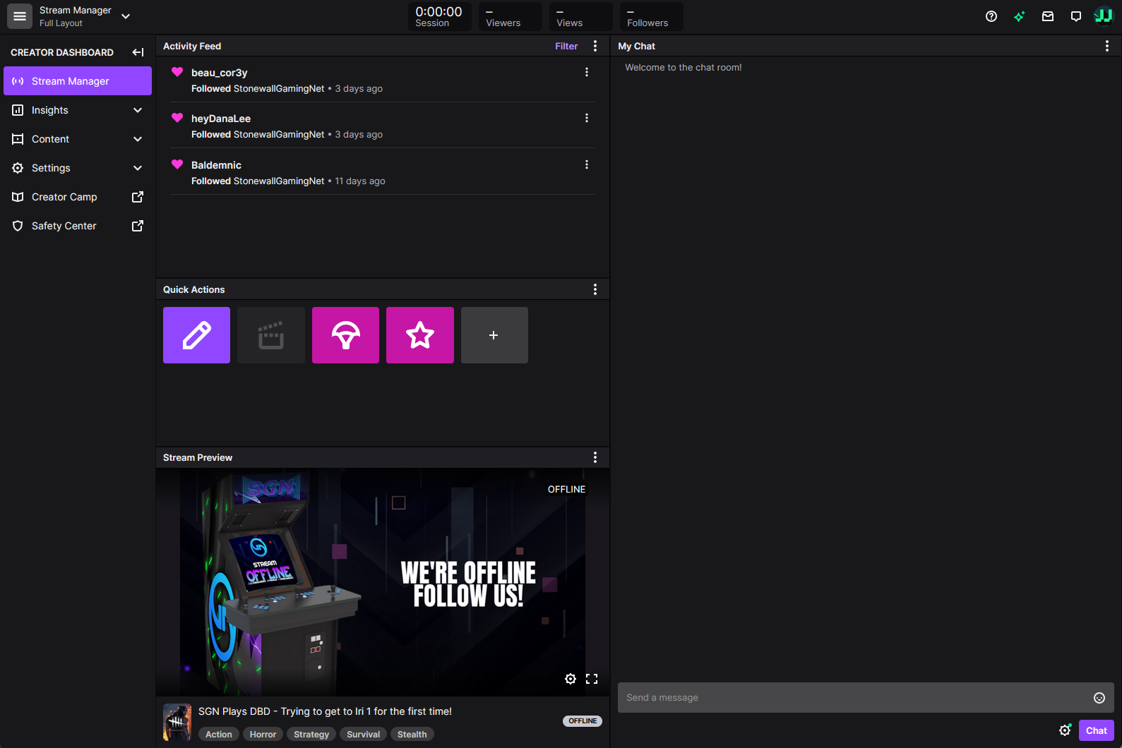
Task: Click the Viewers stat box
Action: click(x=511, y=16)
